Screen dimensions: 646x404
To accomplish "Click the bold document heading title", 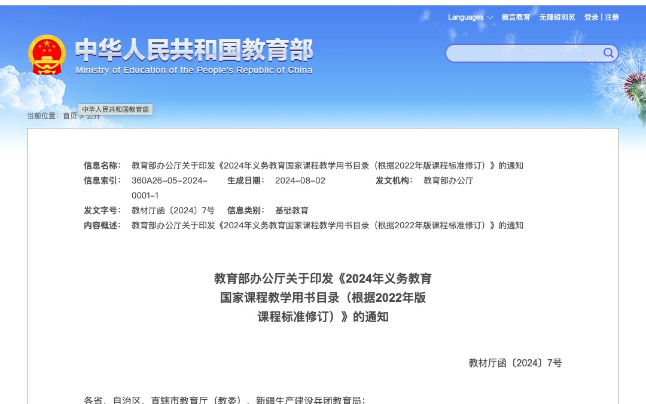I will (323, 298).
